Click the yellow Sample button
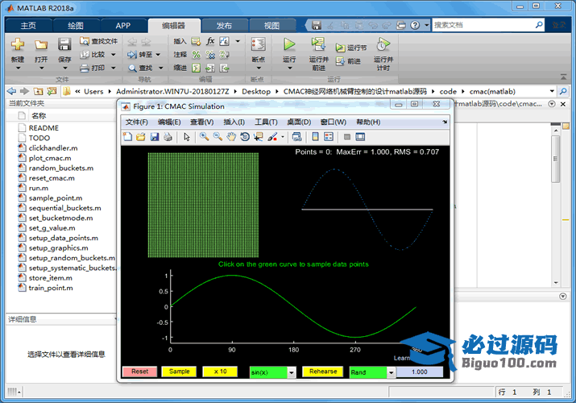This screenshot has height=403, width=576. click(x=180, y=372)
